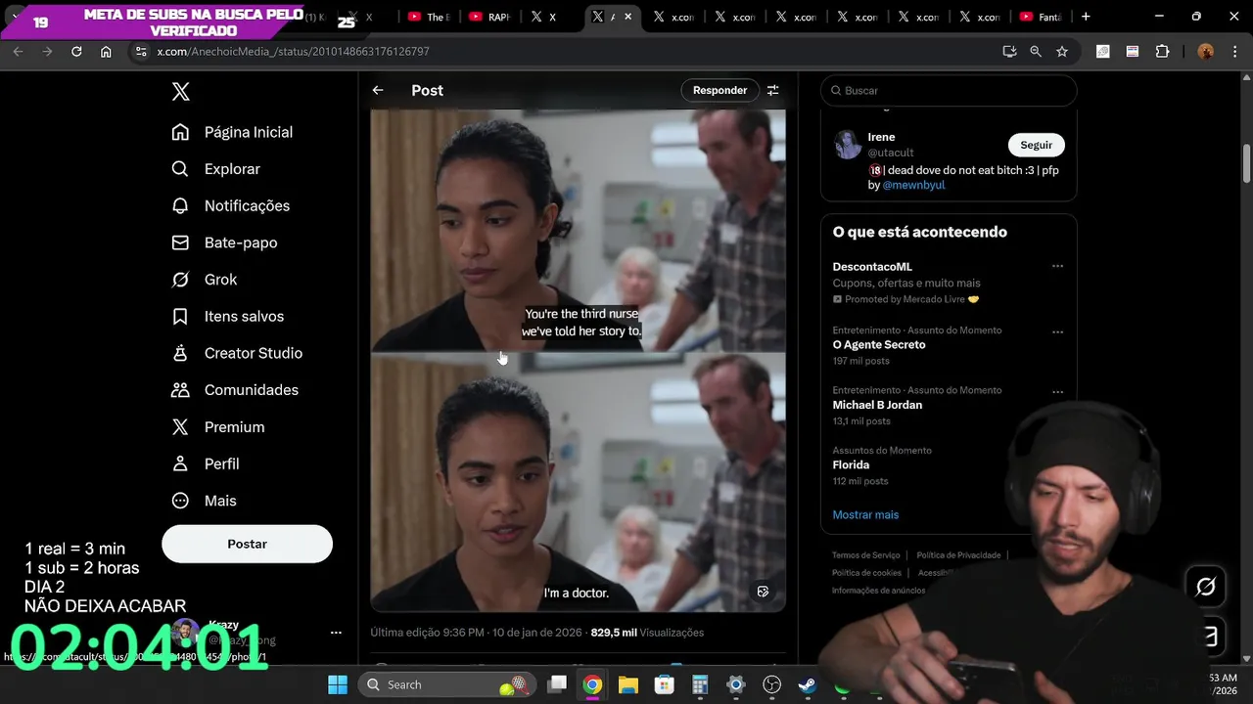Open the @mewnbyul mention link
Screen dimensions: 1253x704
tap(913, 185)
